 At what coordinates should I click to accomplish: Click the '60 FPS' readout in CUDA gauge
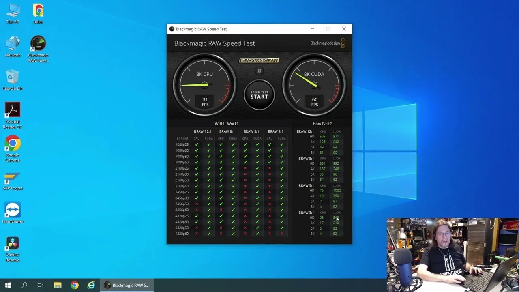point(315,102)
